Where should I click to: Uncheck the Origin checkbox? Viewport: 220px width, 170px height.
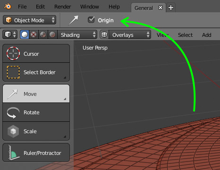pos(91,20)
